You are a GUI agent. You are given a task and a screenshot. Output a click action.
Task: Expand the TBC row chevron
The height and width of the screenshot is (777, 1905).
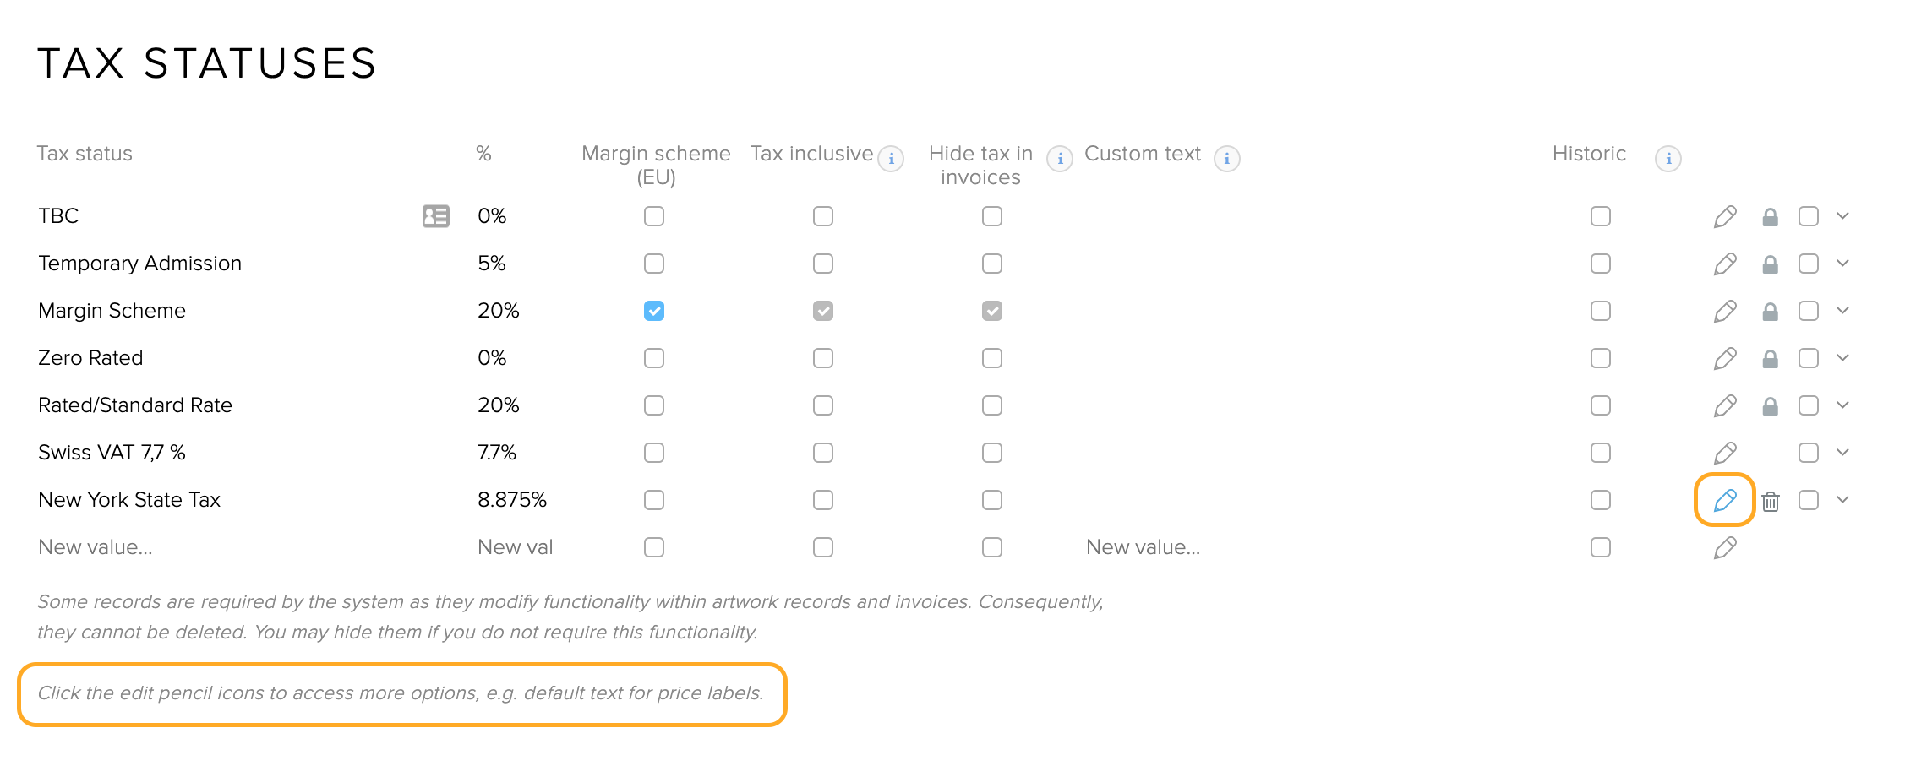[1843, 216]
